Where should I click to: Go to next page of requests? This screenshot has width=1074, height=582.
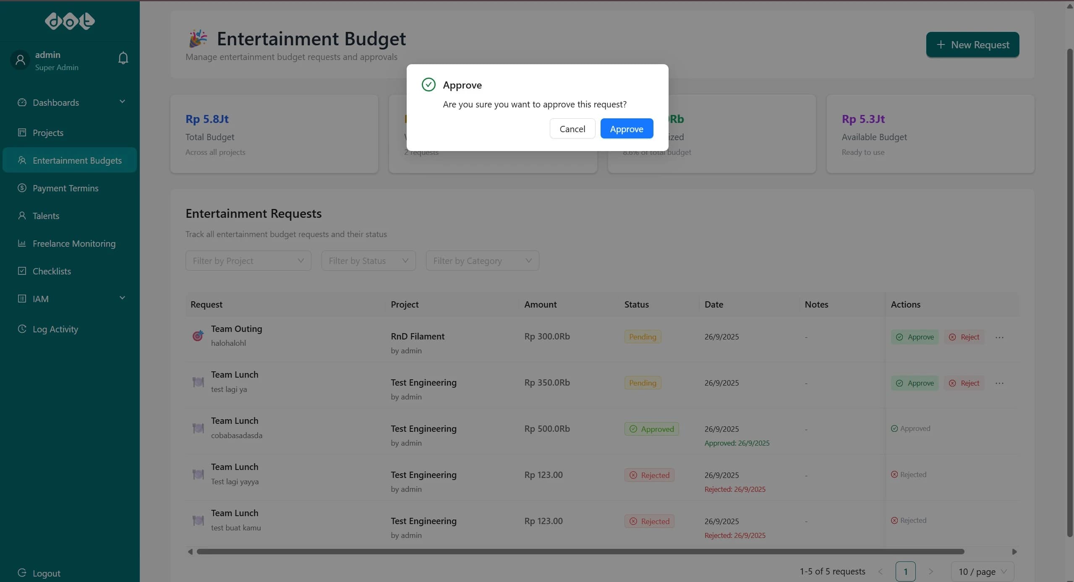931,571
